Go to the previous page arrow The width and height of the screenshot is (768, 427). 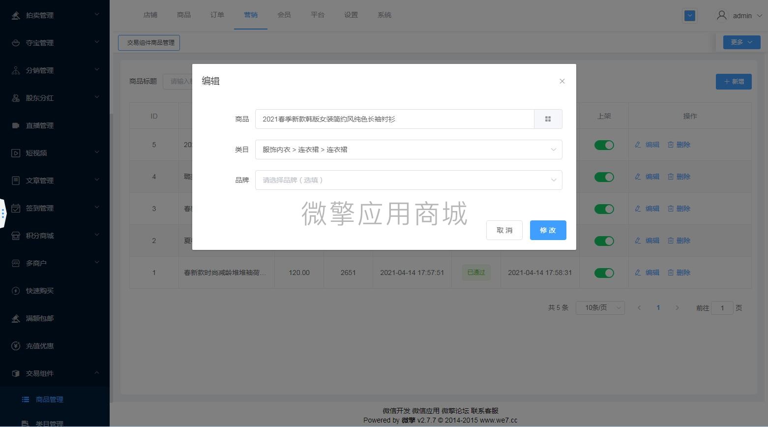click(x=639, y=308)
